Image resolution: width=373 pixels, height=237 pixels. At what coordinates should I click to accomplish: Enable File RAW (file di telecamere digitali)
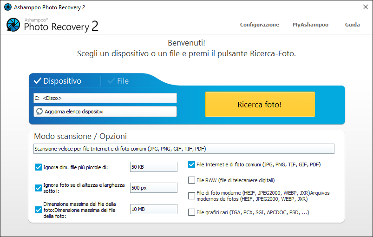pyautogui.click(x=191, y=180)
